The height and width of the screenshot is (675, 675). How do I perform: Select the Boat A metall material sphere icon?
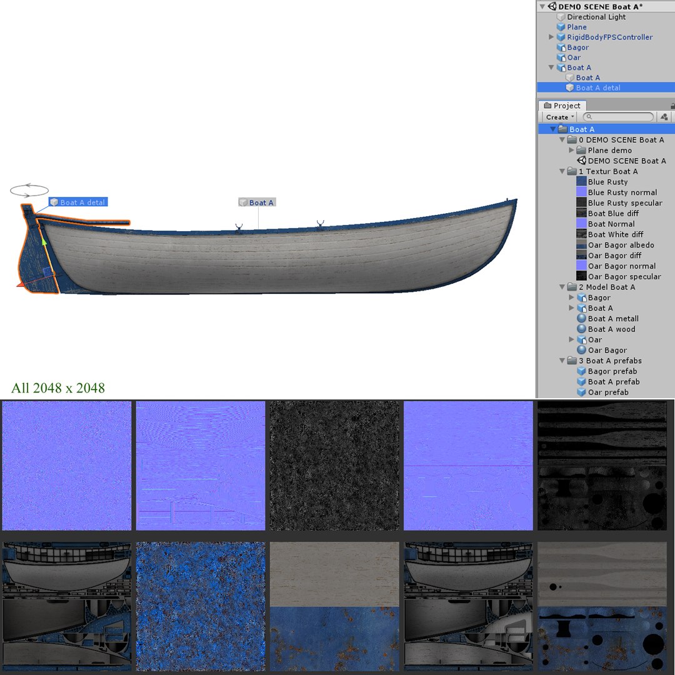point(581,318)
